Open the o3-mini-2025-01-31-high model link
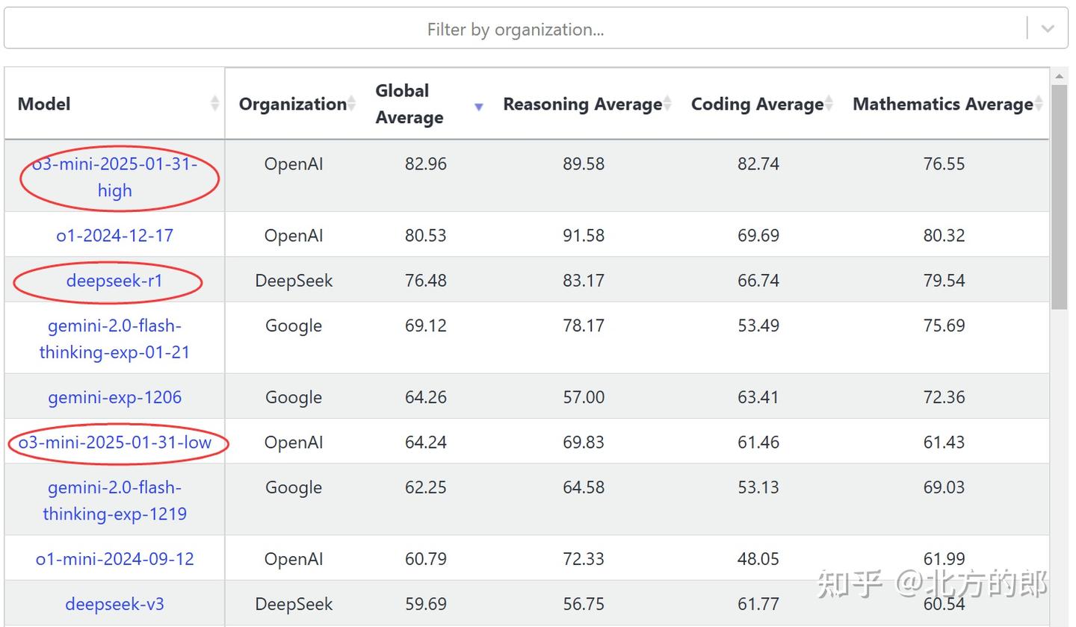Viewport: 1076px width, 627px height. pos(115,177)
